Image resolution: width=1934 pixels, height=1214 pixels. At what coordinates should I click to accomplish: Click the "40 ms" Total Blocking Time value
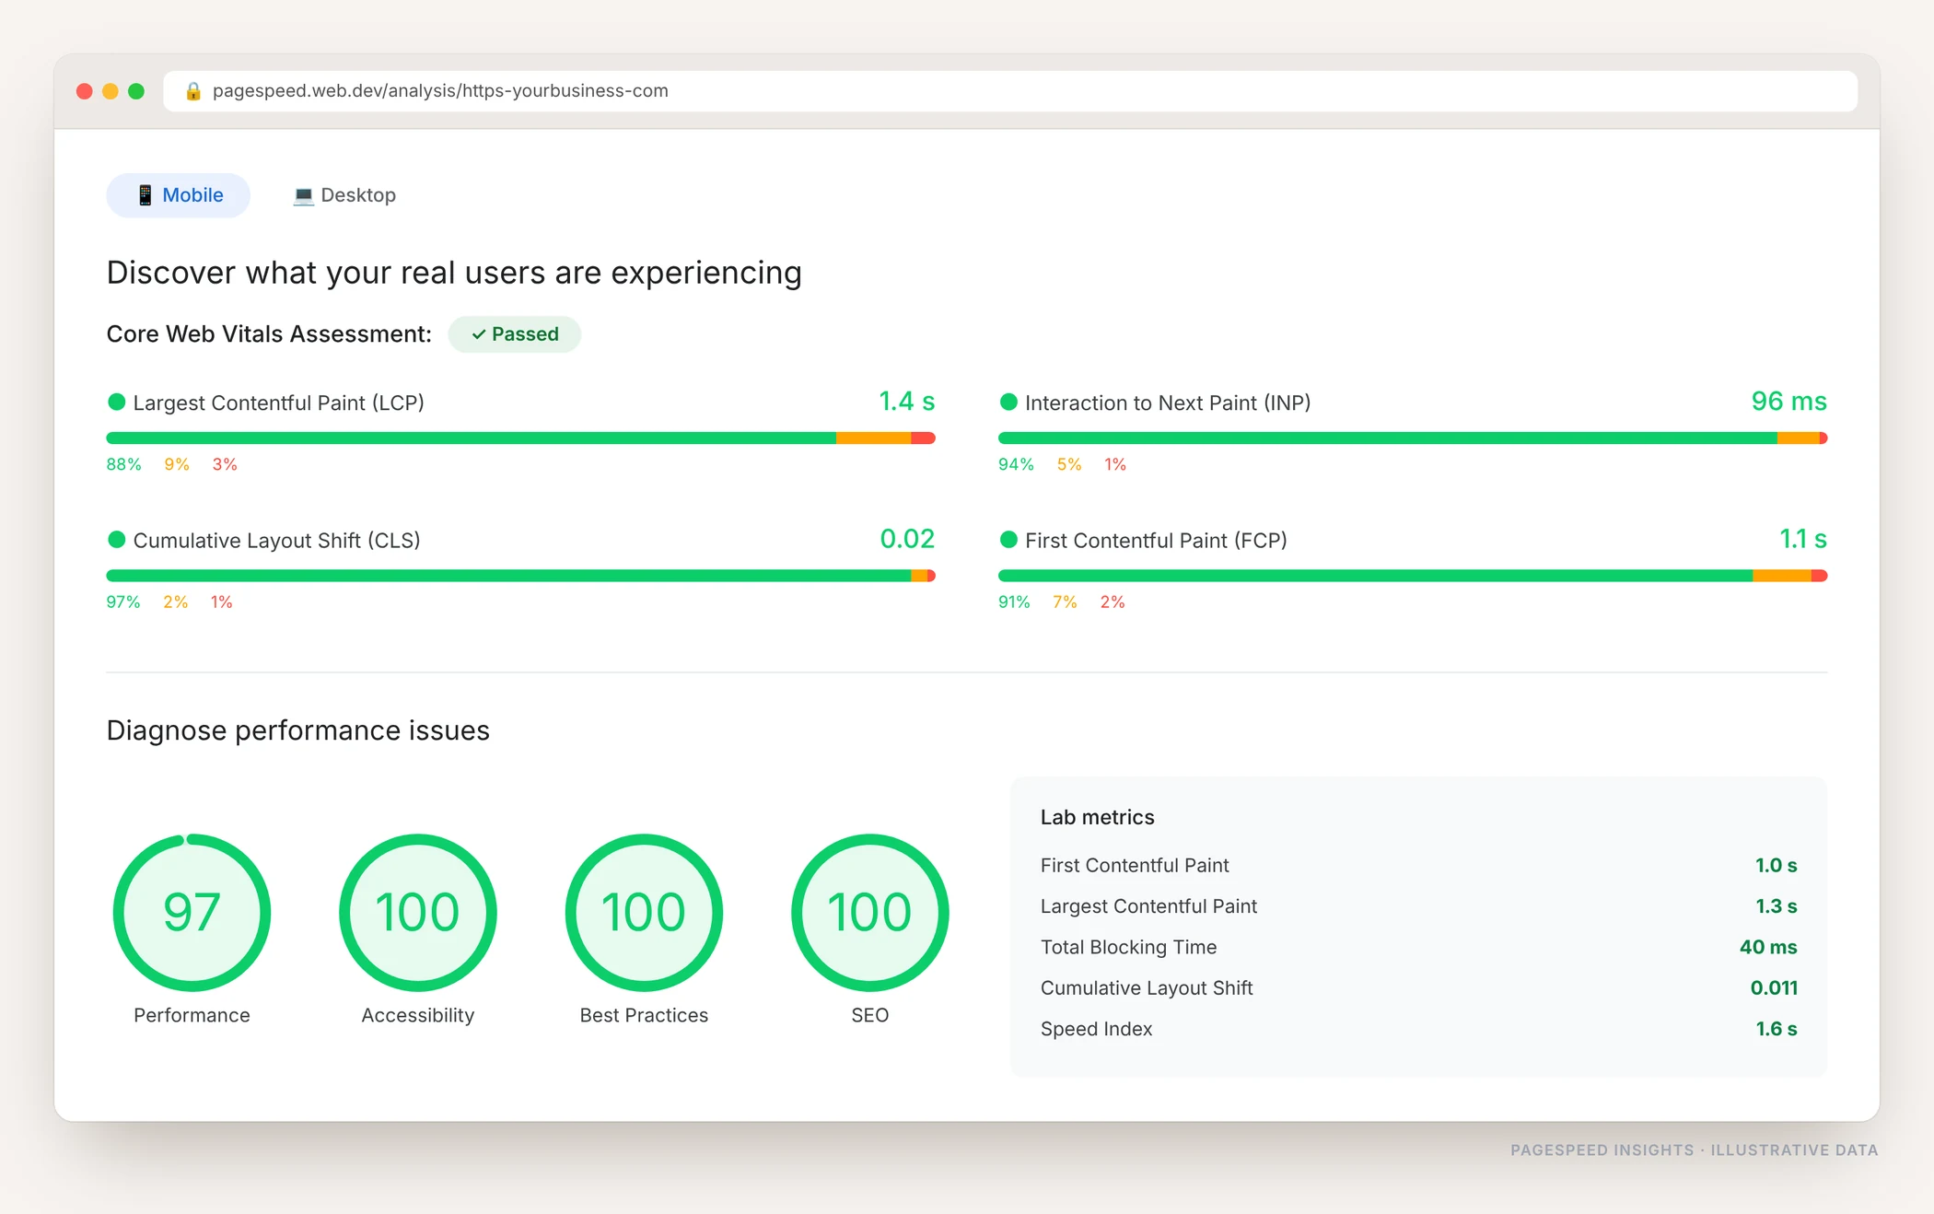1768,947
